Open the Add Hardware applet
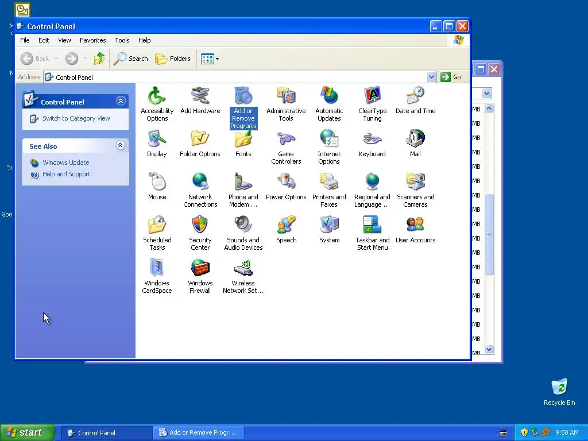 (x=200, y=100)
